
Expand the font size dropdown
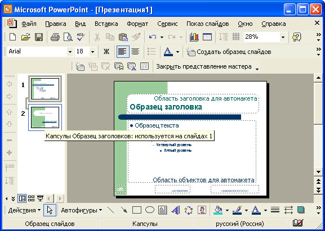[x=92, y=52]
